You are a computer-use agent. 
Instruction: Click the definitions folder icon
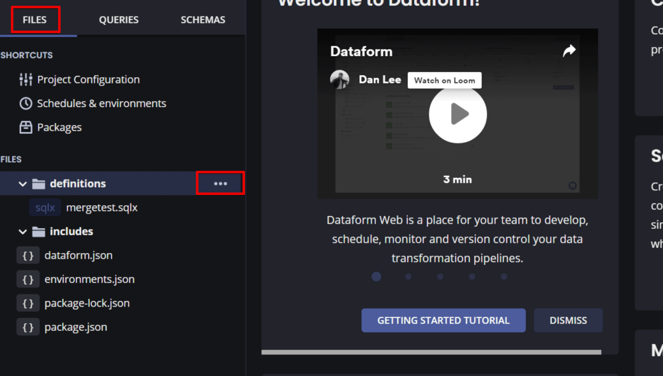(x=38, y=184)
